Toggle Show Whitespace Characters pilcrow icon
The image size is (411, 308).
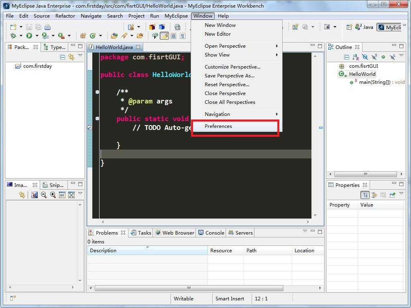tap(183, 36)
